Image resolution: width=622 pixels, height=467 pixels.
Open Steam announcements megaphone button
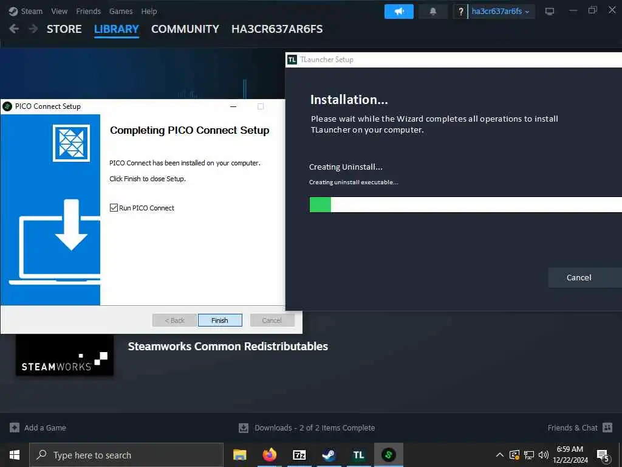(399, 12)
